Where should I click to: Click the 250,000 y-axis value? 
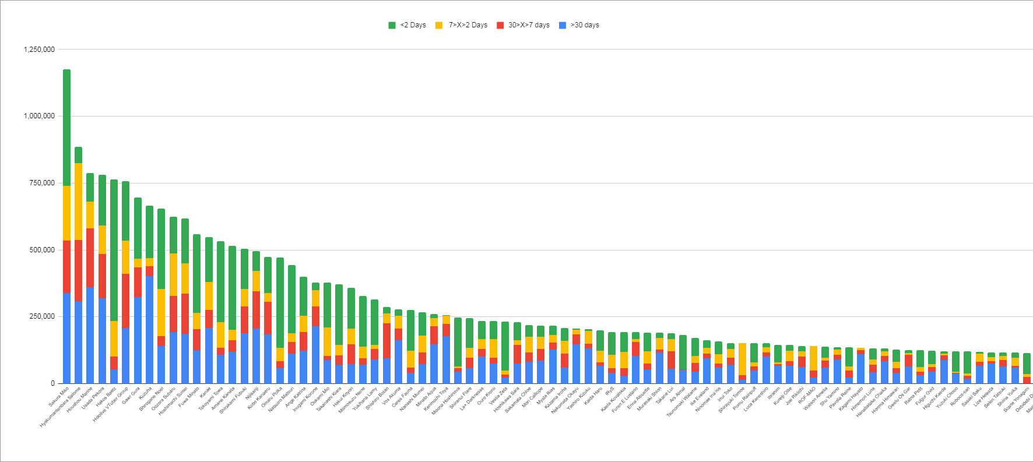42,316
